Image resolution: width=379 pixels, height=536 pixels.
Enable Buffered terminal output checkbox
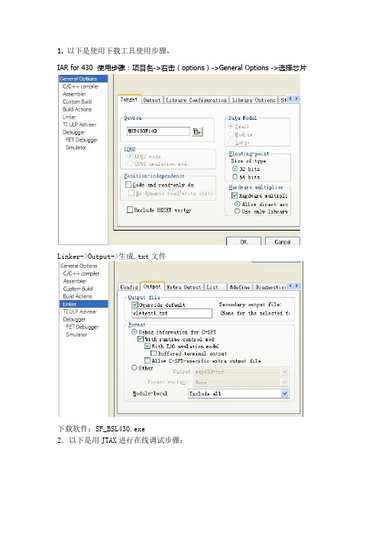[154, 353]
